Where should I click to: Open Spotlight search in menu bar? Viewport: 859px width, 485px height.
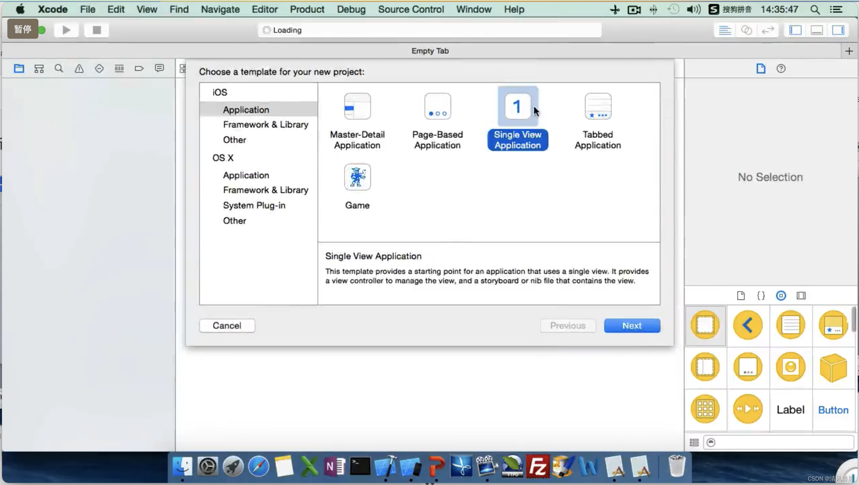pos(815,9)
